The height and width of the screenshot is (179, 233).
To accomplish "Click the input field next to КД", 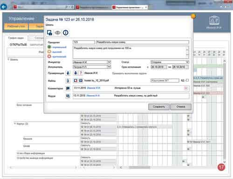I will 165,81.
